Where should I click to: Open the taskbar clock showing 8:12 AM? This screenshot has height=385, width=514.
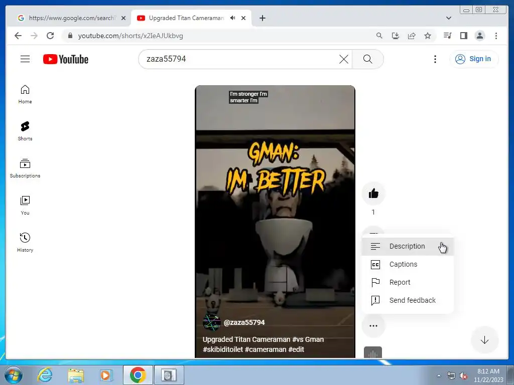pos(488,375)
